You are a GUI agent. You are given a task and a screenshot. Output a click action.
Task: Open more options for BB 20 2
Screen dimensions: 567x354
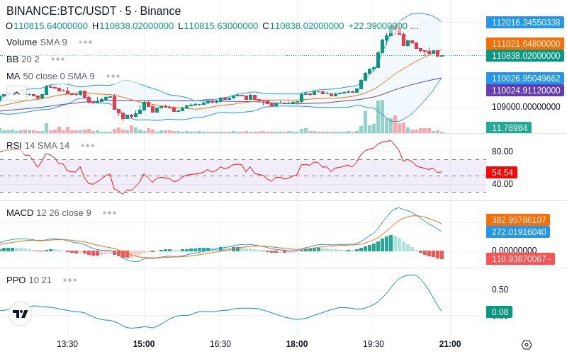click(x=58, y=59)
